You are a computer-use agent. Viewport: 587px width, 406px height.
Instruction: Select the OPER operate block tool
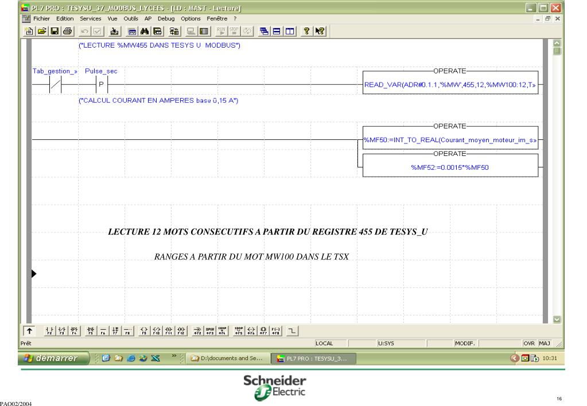tap(209, 331)
